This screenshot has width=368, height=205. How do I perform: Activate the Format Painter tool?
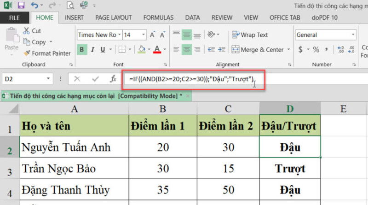coord(46,53)
